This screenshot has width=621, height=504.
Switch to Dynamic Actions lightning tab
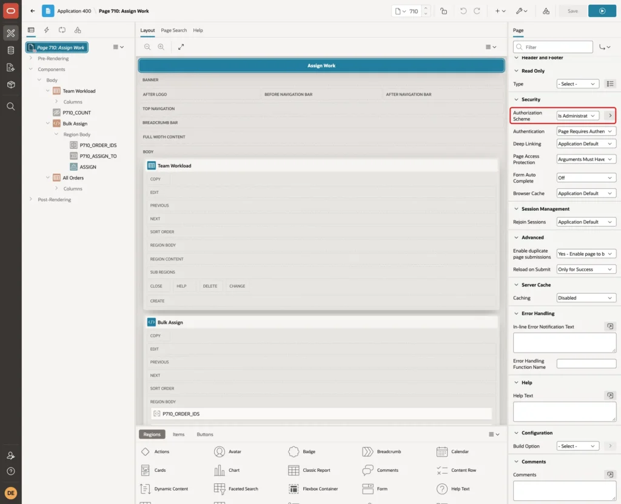tap(46, 30)
